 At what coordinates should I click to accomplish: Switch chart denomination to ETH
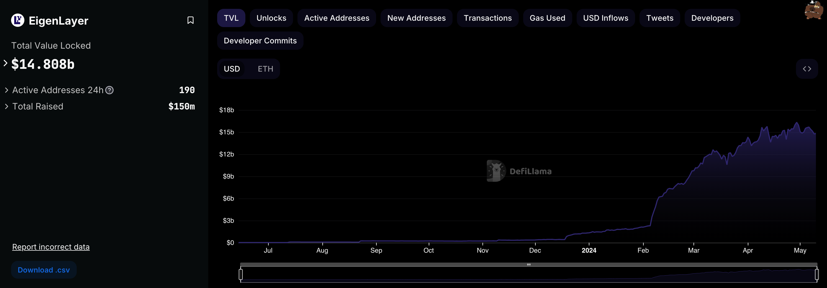tap(265, 69)
